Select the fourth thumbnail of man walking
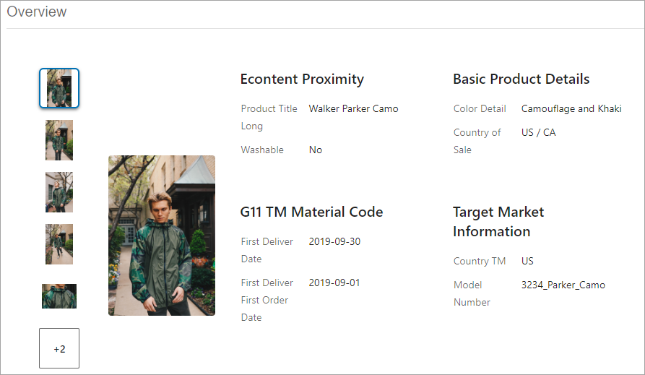645x375 pixels. point(59,244)
